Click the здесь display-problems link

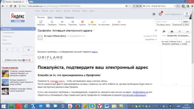coord(95,52)
